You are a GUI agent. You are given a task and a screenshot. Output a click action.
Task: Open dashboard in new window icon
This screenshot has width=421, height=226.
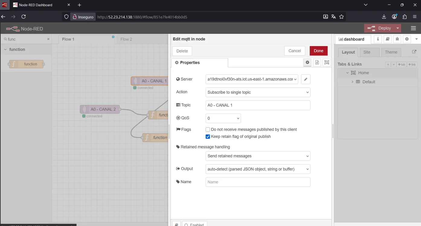414,52
